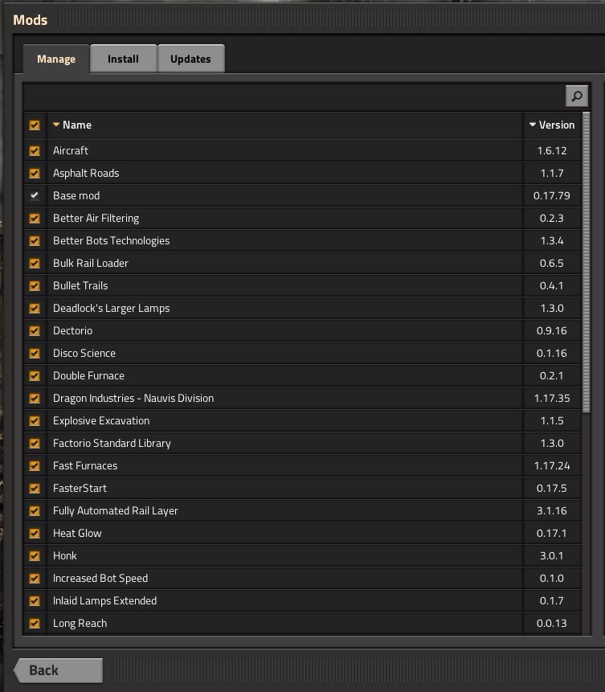Disable Better Air Filtering checkbox
This screenshot has width=605, height=692.
[x=35, y=218]
